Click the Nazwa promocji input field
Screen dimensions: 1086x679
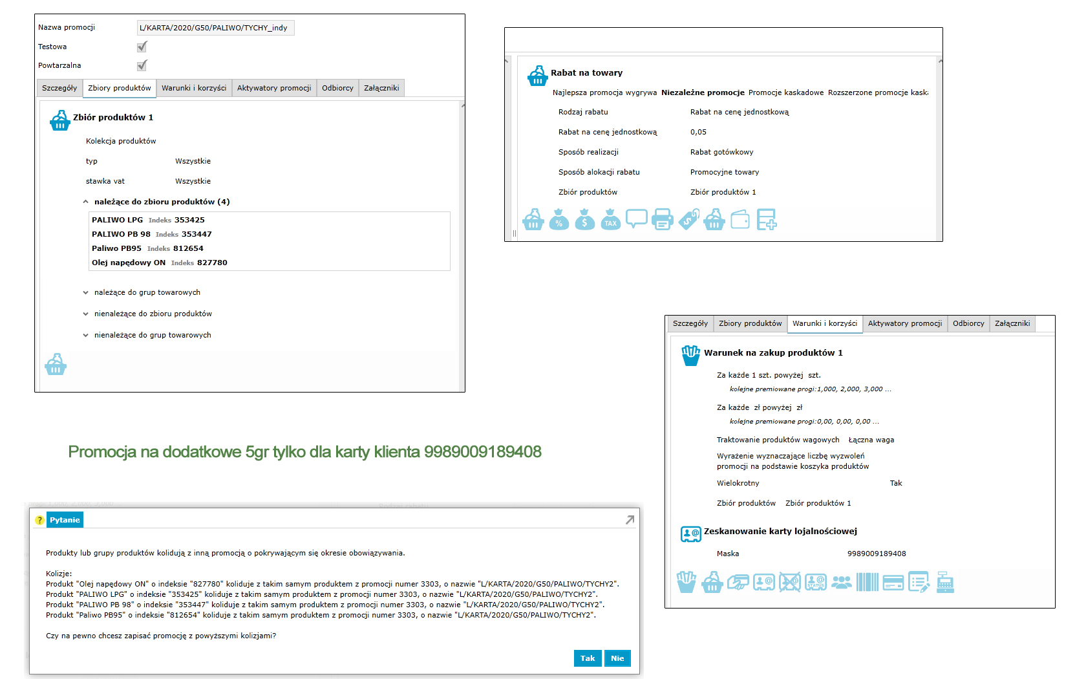(x=215, y=28)
